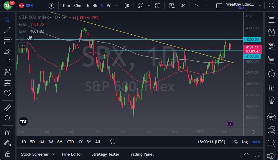This screenshot has height=160, width=278.
Task: Click the Replay rewind icon
Action: 183,6
